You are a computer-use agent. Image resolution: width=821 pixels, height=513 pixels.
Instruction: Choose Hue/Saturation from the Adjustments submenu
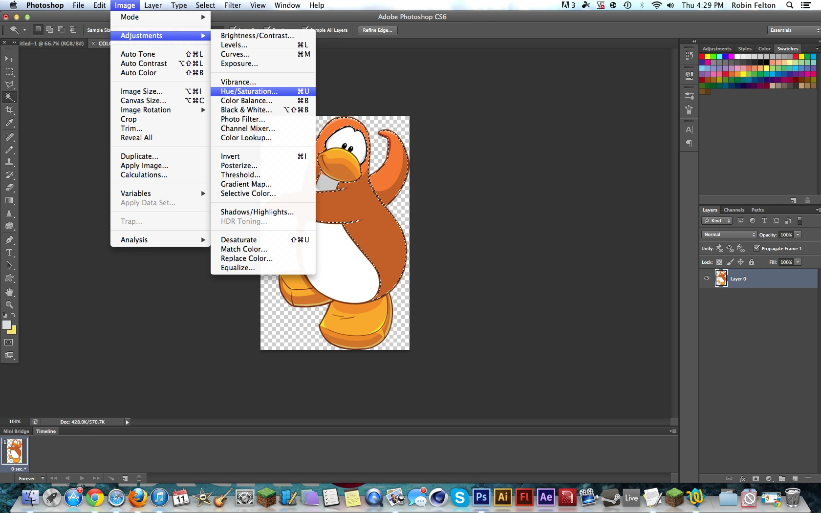pyautogui.click(x=249, y=91)
